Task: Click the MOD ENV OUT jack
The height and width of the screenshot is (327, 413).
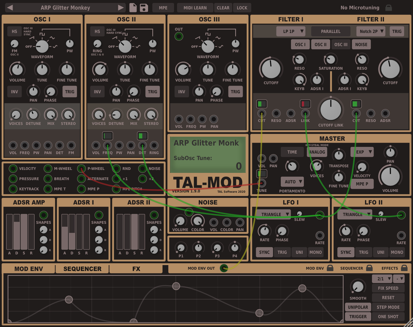Action: click(224, 268)
